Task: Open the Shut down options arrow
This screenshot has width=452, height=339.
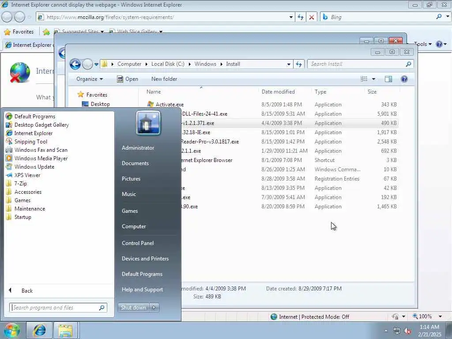Action: point(154,308)
